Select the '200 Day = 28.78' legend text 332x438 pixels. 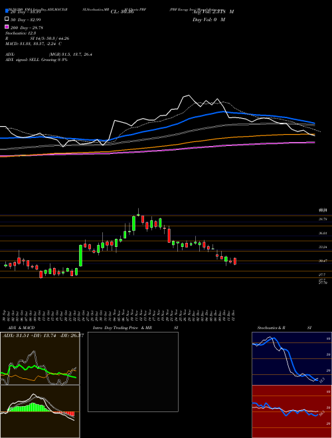[x=27, y=28]
